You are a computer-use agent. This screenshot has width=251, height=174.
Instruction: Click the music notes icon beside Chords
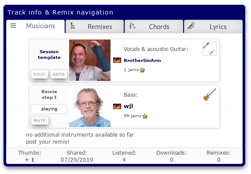coord(132,26)
